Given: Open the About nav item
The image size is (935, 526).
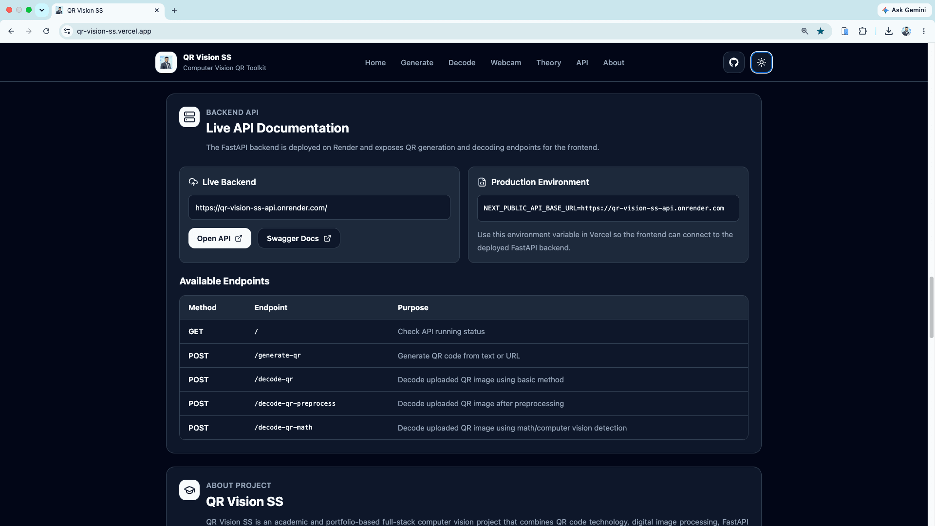Looking at the screenshot, I should 614,63.
